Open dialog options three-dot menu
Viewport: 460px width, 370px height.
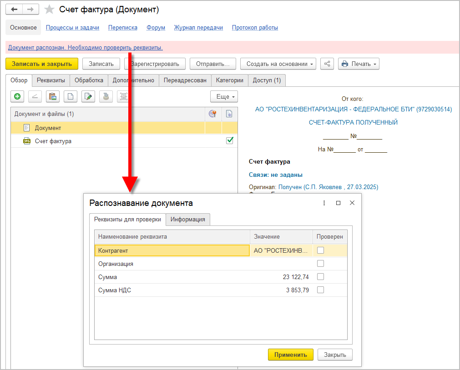324,203
